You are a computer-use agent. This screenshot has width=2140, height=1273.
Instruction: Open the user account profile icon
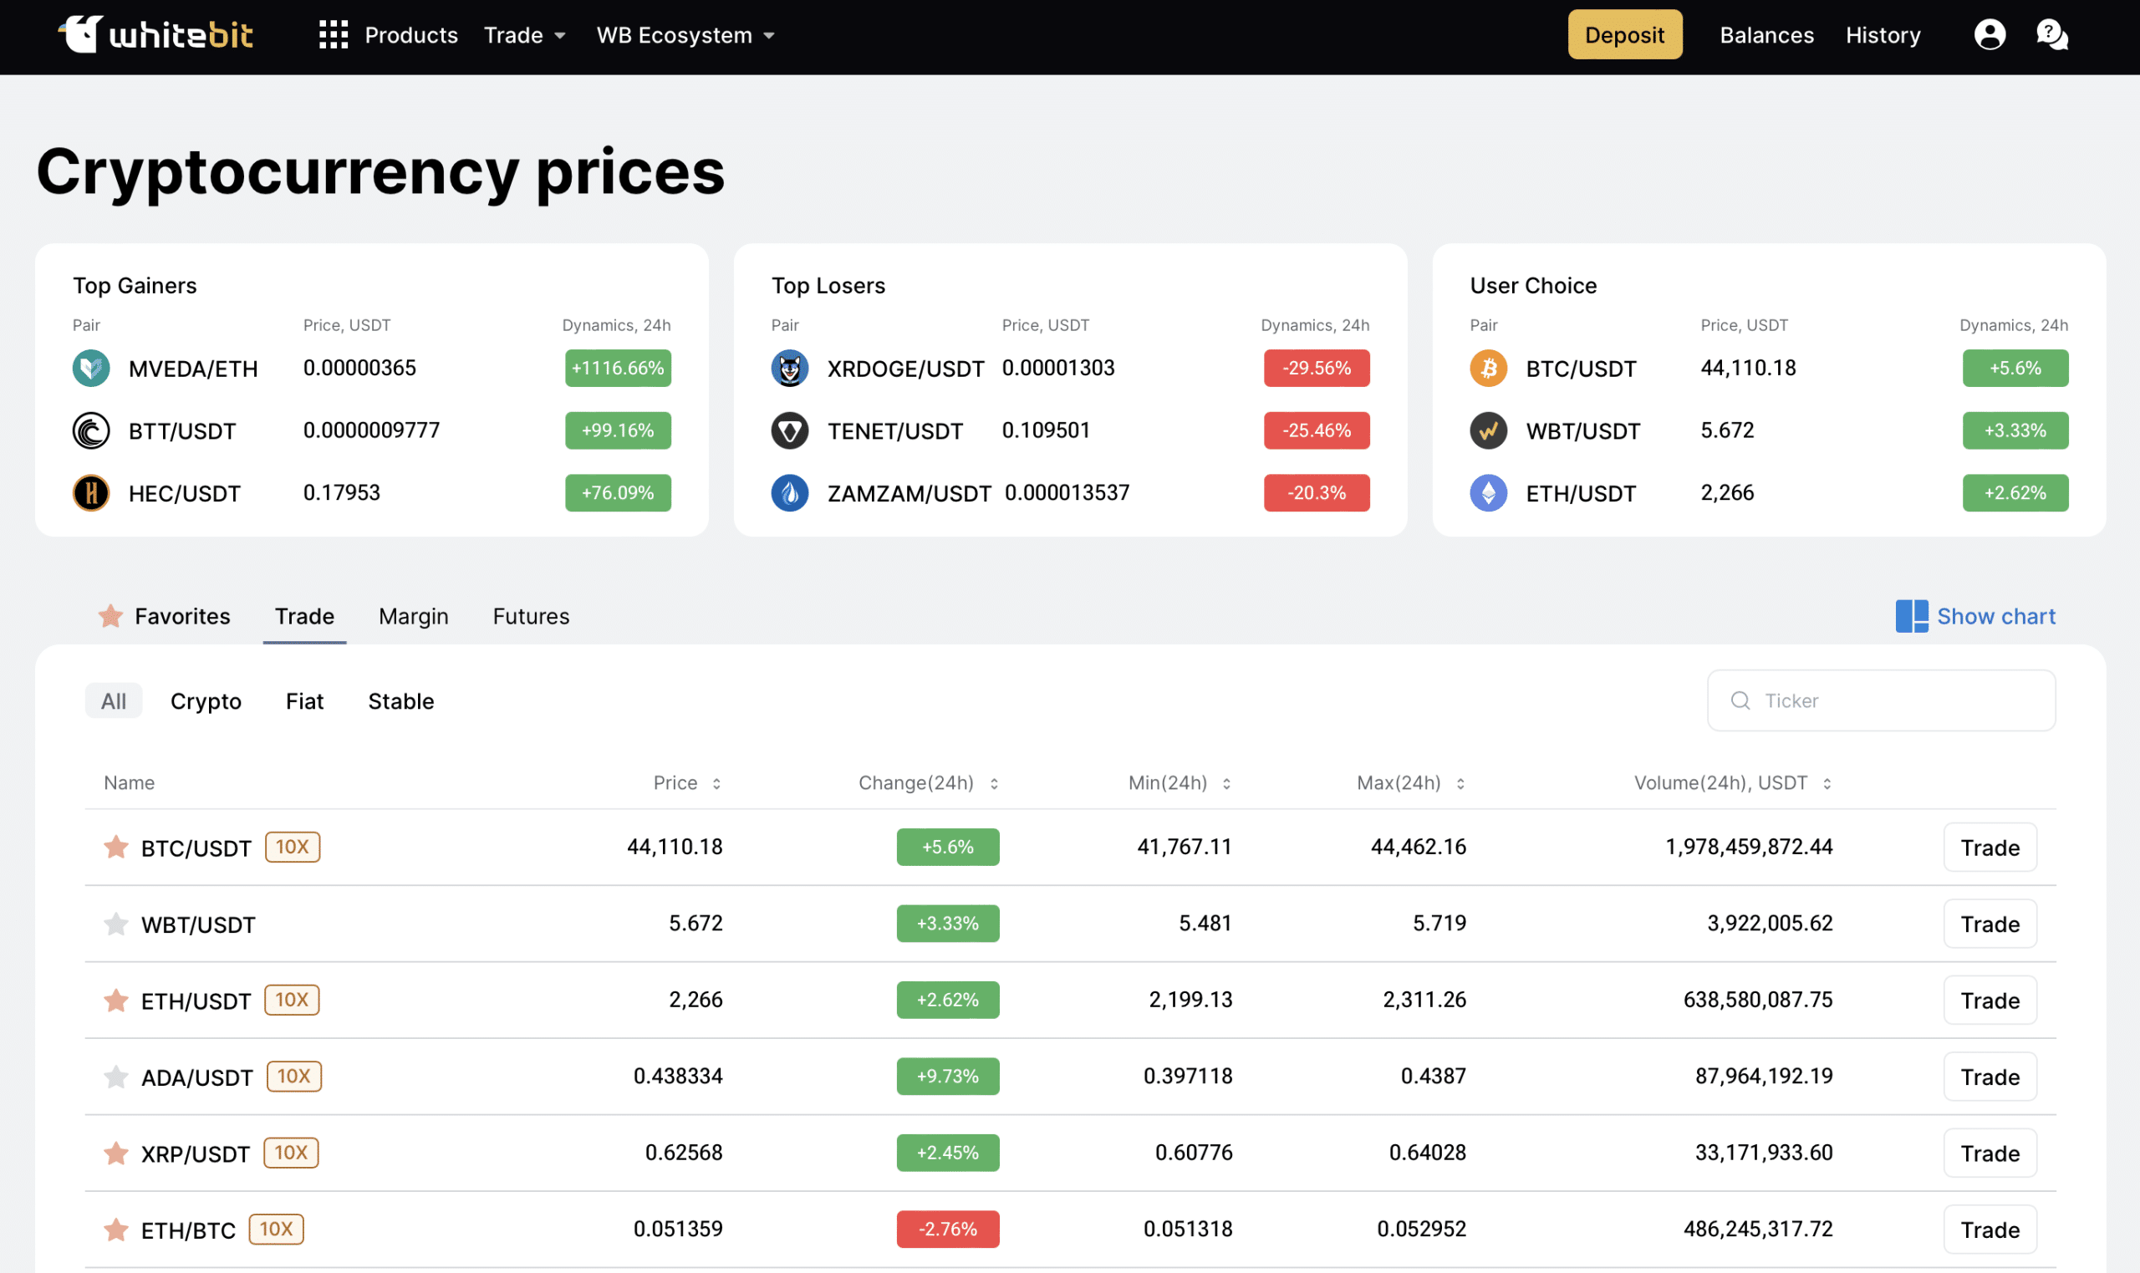tap(1989, 35)
